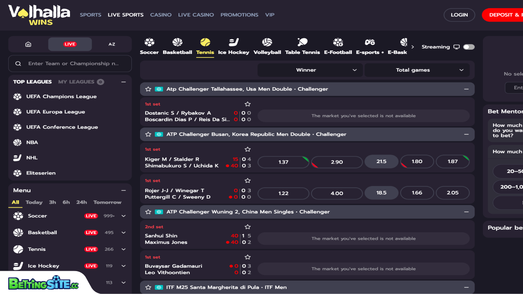
Task: Open the Table Tennis category
Action: coord(302,45)
